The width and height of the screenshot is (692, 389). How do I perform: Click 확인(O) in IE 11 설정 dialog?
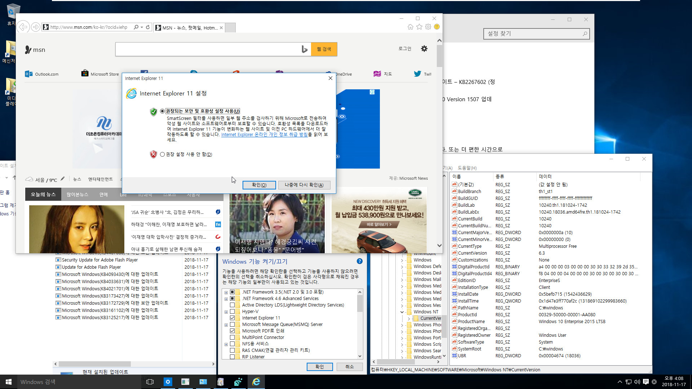pyautogui.click(x=259, y=185)
